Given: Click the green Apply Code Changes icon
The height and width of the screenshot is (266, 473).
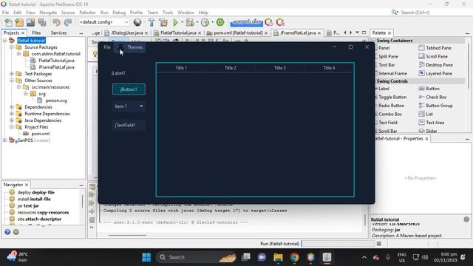Looking at the screenshot, I should pos(220,22).
